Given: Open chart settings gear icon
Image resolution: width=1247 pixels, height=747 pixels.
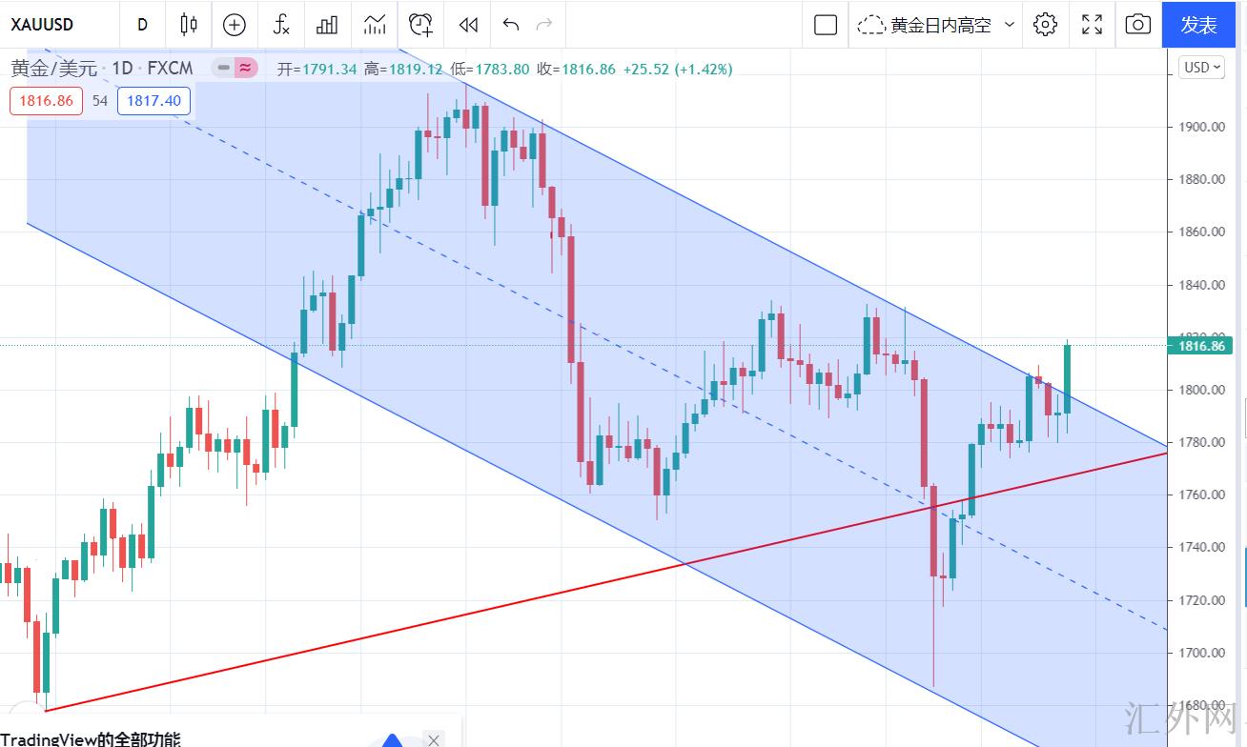Looking at the screenshot, I should click(1045, 25).
